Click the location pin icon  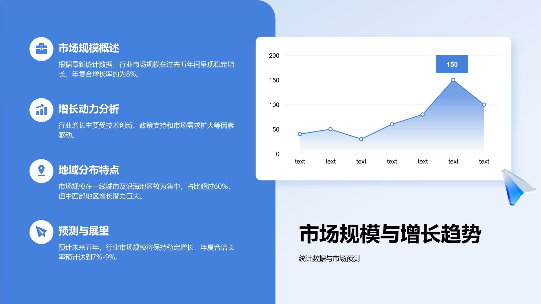coord(41,171)
